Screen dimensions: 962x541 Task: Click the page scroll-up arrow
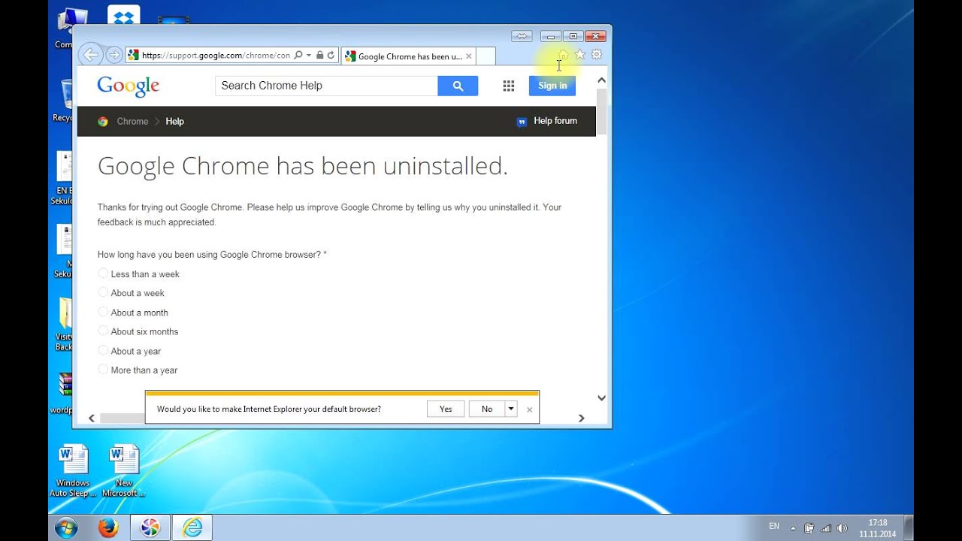tap(601, 80)
